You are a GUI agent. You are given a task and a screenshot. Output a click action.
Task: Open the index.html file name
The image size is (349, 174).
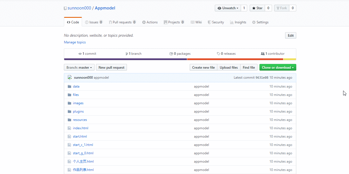point(81,128)
